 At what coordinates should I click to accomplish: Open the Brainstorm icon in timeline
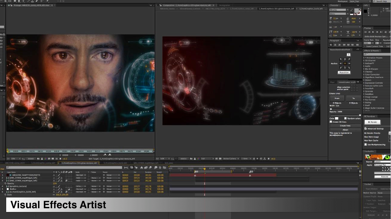156,168
